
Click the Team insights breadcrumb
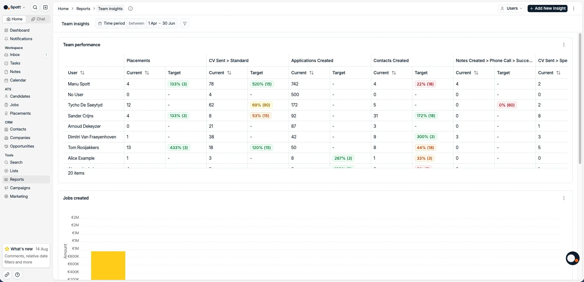(x=110, y=9)
